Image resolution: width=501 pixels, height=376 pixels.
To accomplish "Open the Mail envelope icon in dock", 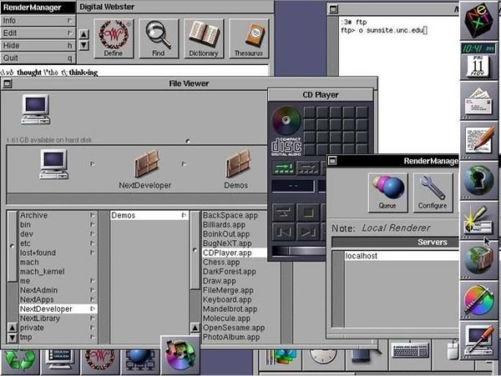I will tap(478, 107).
